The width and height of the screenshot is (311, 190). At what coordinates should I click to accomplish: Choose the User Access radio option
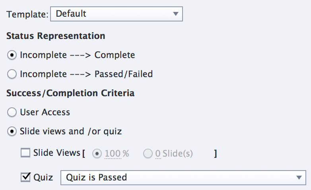[12, 112]
